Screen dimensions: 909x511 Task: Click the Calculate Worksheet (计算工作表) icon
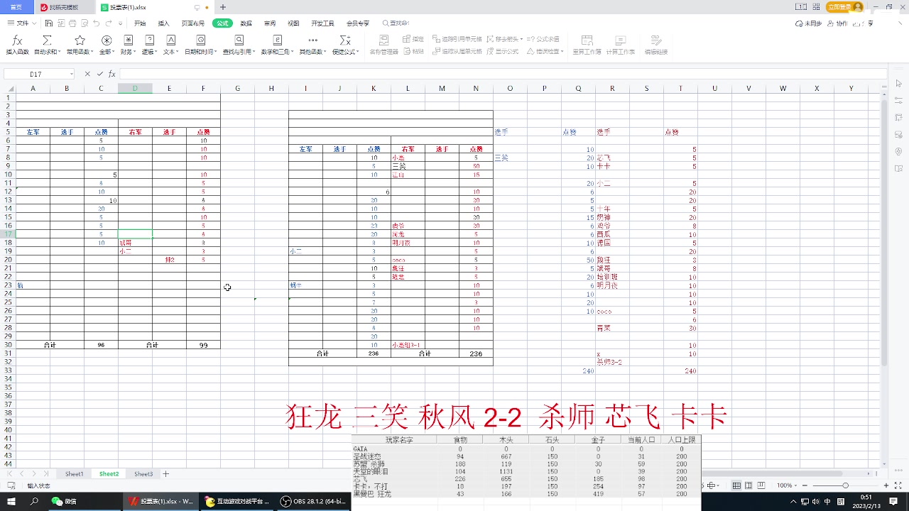[x=621, y=45]
